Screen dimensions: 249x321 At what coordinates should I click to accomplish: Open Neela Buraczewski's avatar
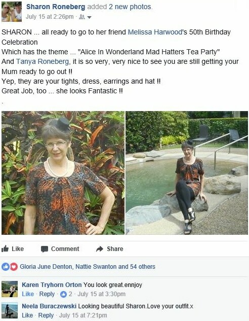click(x=10, y=310)
